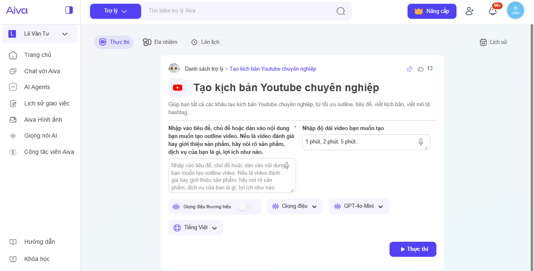Click the search magnifier icon

(x=341, y=11)
